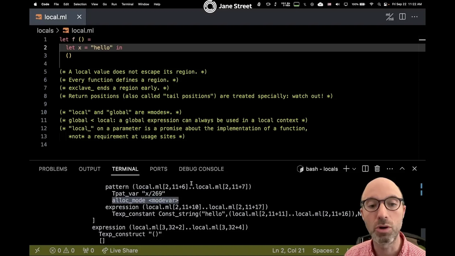This screenshot has width=455, height=256.
Task: Split the editor to the right
Action: point(402,17)
